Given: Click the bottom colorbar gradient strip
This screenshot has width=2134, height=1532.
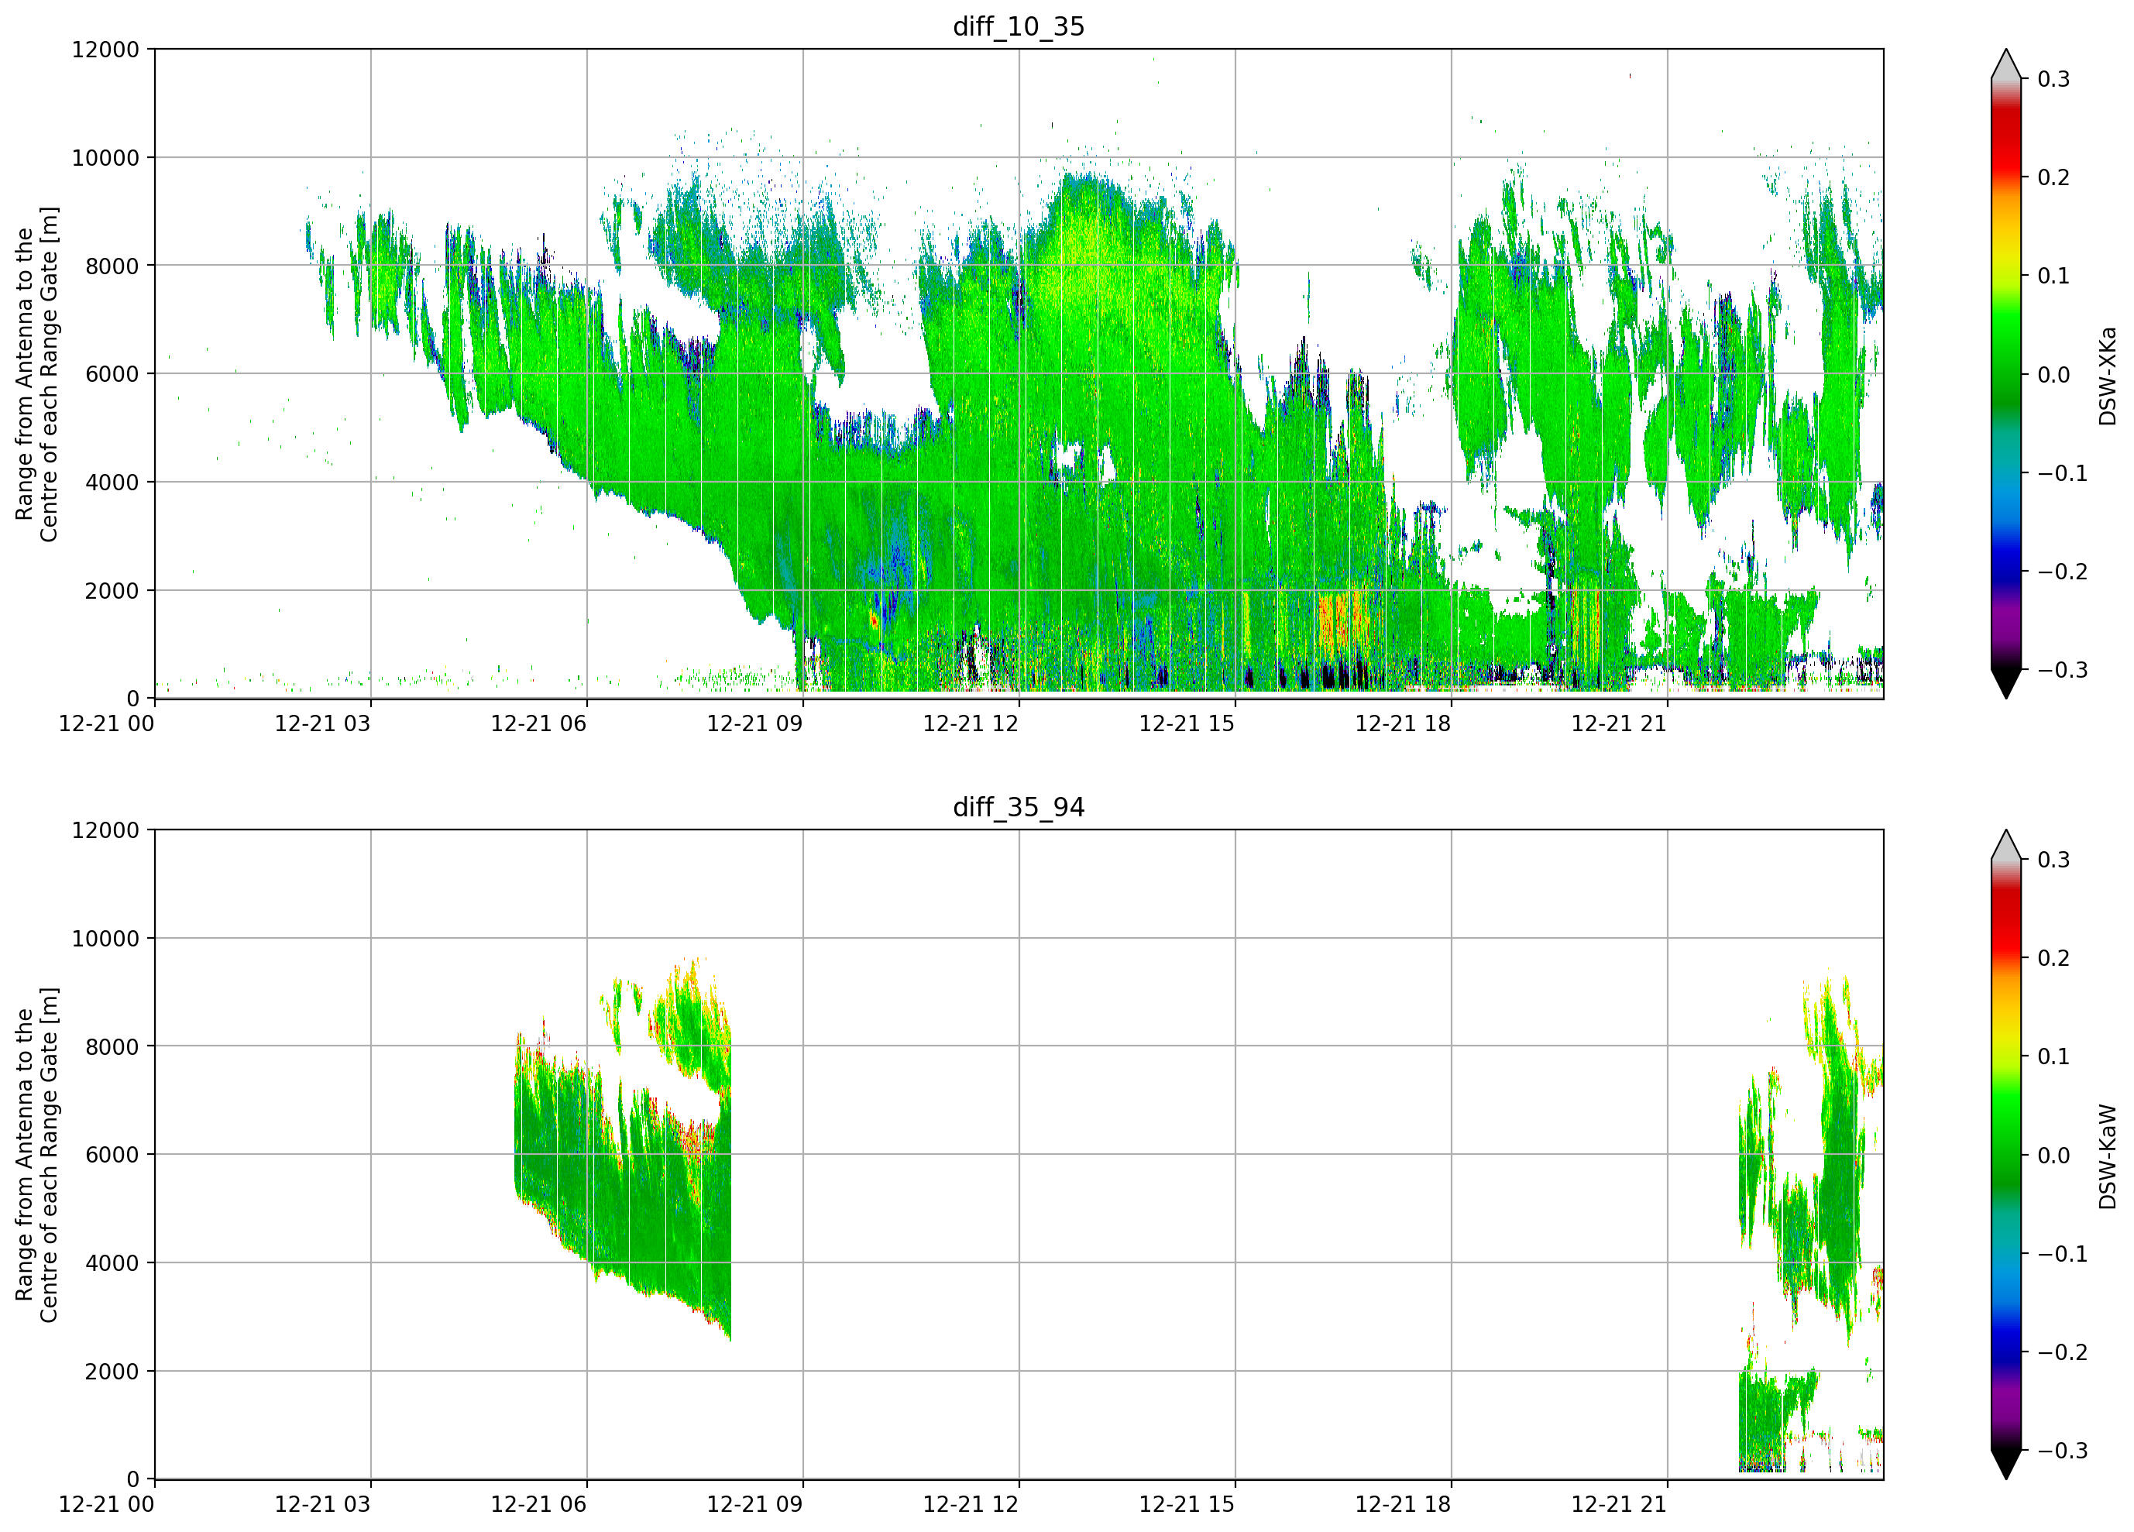Looking at the screenshot, I should (2006, 1156).
